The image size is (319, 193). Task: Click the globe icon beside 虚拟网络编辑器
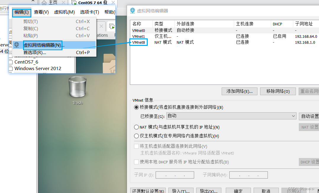point(17,45)
